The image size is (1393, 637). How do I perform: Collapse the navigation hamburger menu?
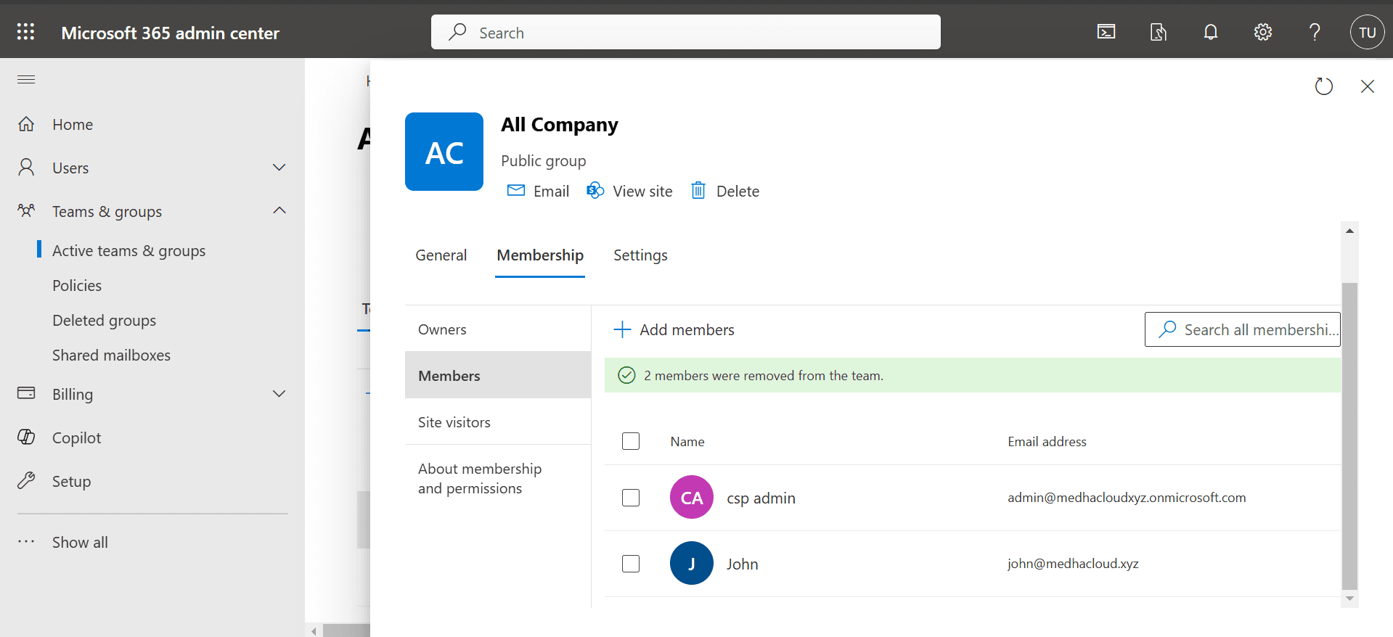click(26, 80)
